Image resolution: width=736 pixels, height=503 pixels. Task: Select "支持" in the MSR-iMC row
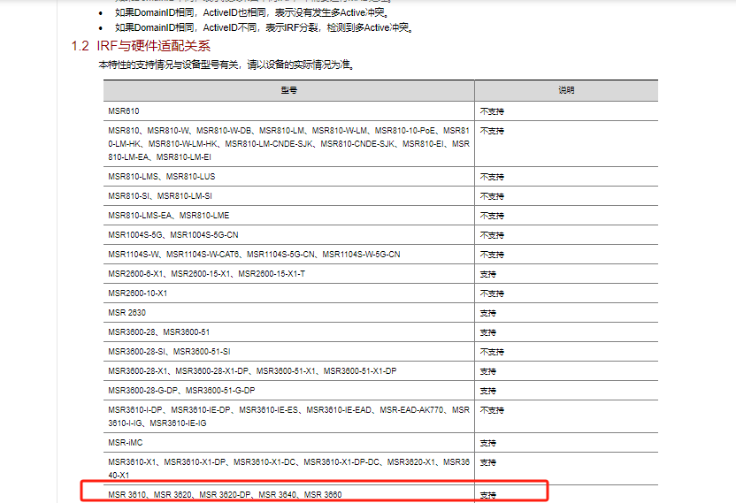pyautogui.click(x=488, y=443)
